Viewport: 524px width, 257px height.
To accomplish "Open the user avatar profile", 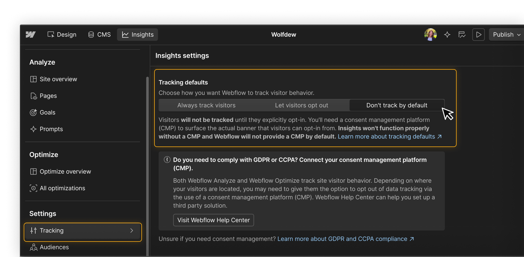I will (430, 35).
